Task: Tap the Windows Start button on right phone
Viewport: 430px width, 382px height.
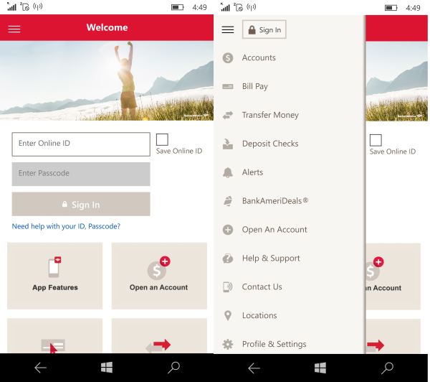Action: (x=320, y=368)
